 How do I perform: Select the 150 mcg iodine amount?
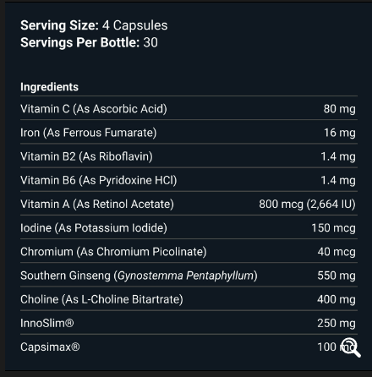(333, 227)
